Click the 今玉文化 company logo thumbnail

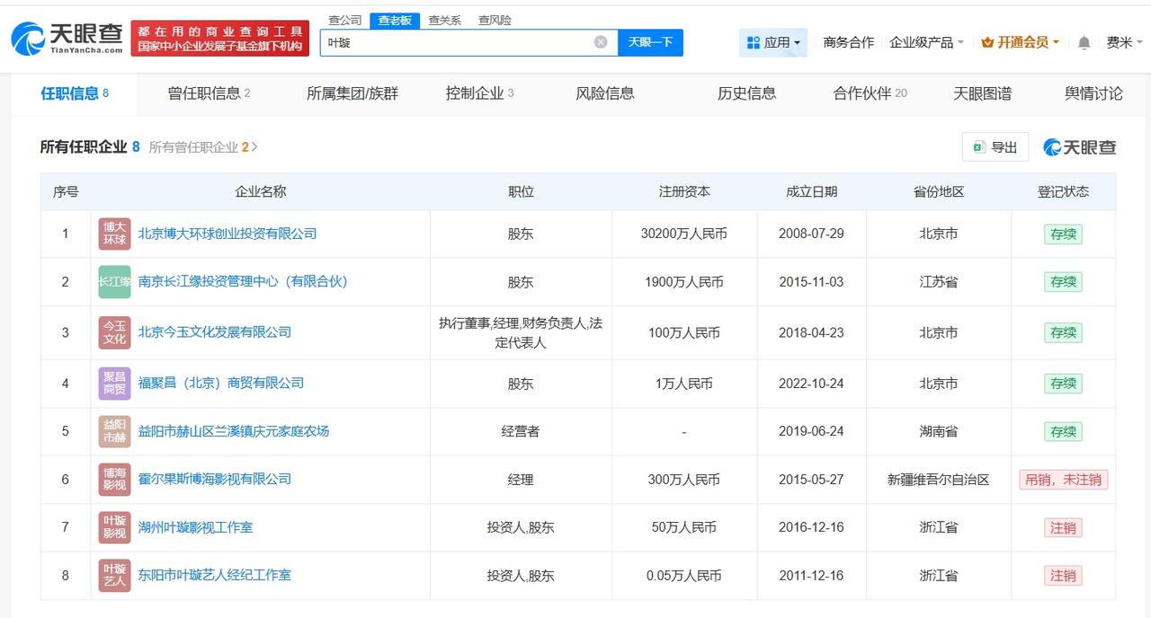(x=114, y=332)
